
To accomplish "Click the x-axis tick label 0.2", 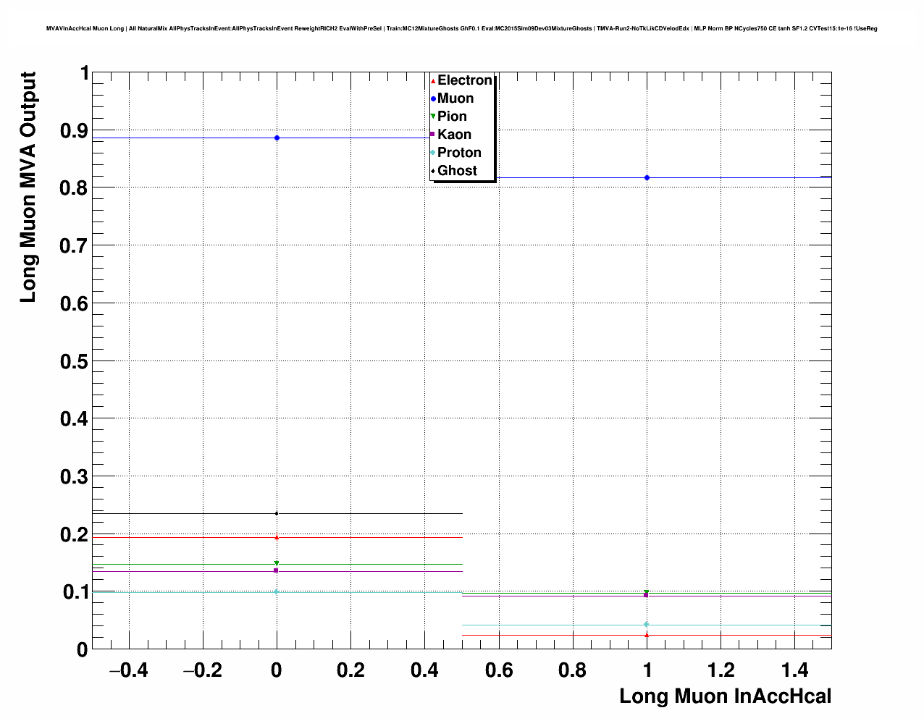I will coord(350,670).
